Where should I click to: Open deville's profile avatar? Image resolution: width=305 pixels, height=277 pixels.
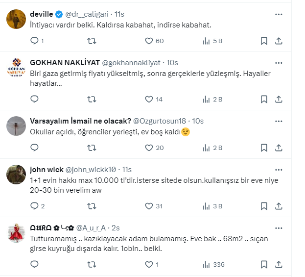click(17, 20)
